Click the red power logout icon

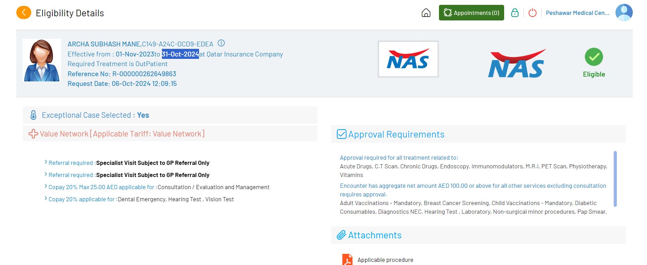coord(532,13)
